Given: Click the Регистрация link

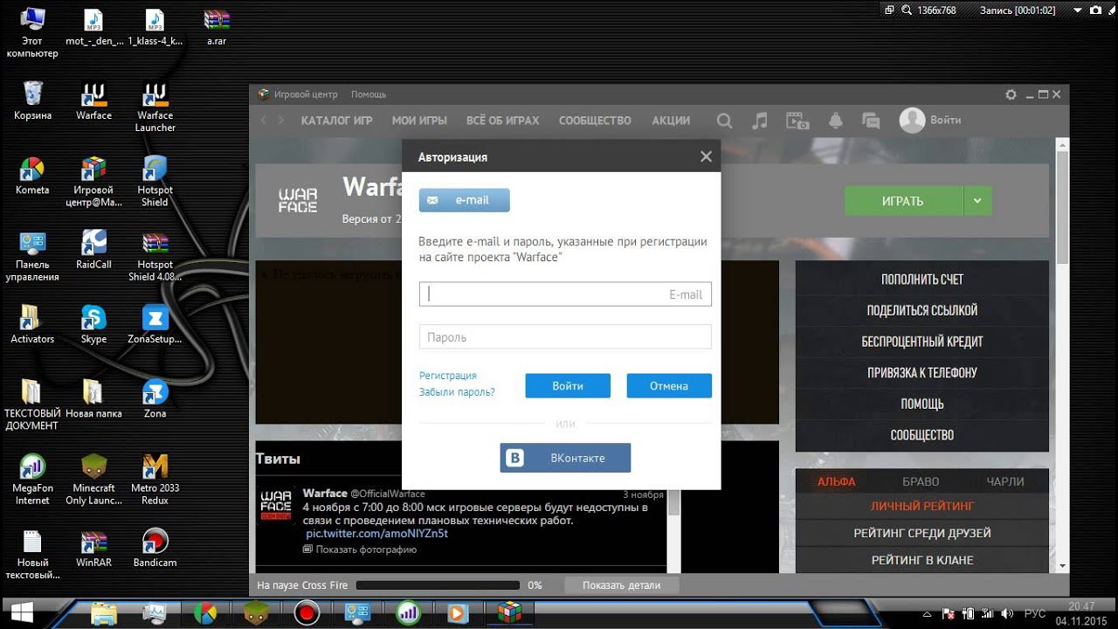Looking at the screenshot, I should pos(448,376).
